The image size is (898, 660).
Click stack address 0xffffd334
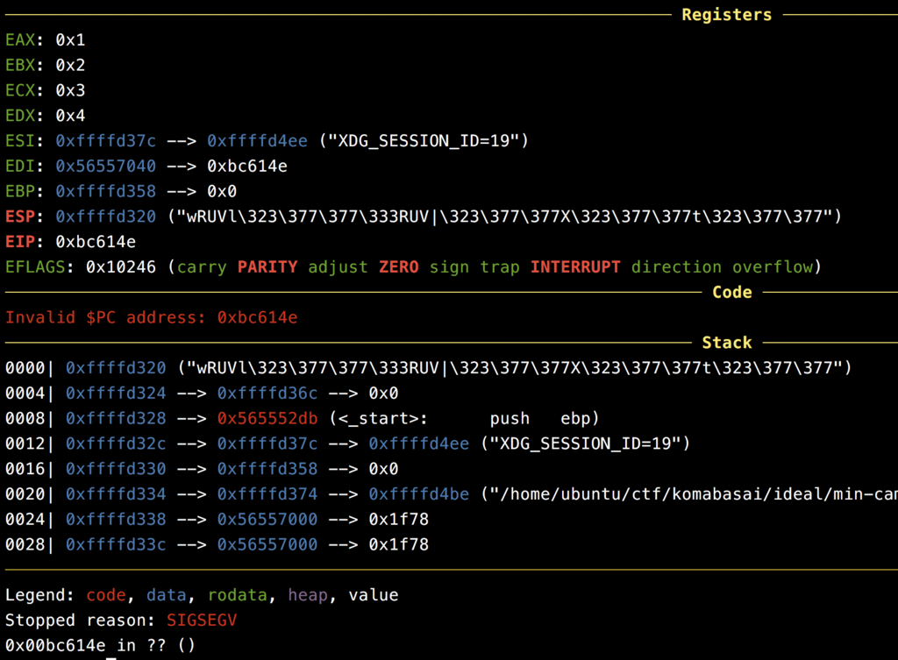[116, 493]
